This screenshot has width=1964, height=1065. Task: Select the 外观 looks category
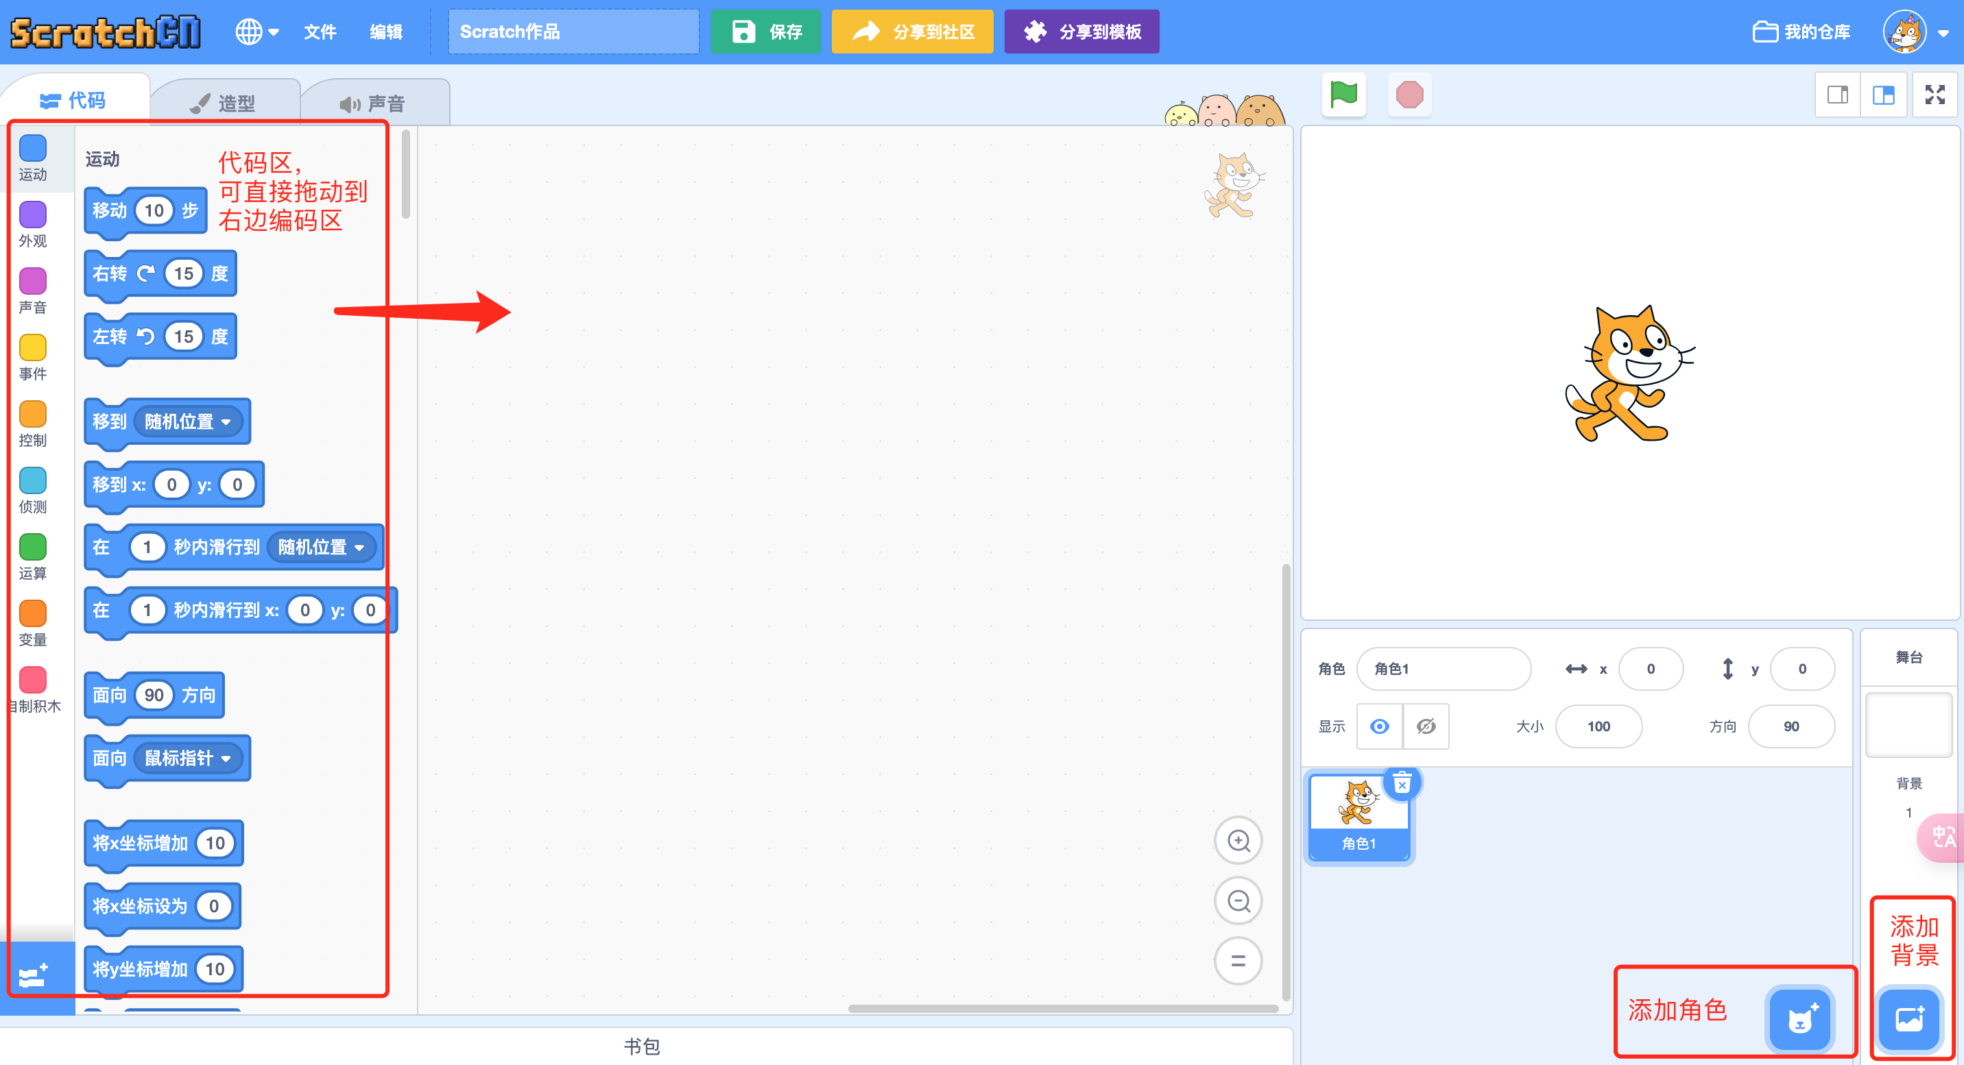(33, 225)
